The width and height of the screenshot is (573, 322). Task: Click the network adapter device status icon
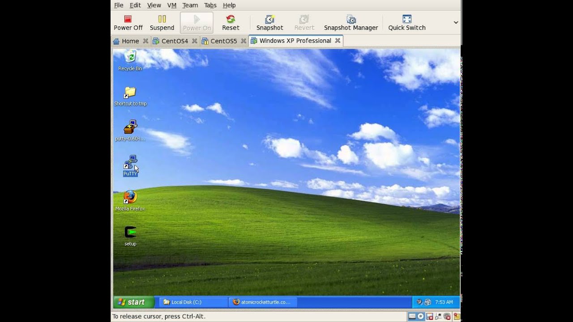pyautogui.click(x=438, y=317)
